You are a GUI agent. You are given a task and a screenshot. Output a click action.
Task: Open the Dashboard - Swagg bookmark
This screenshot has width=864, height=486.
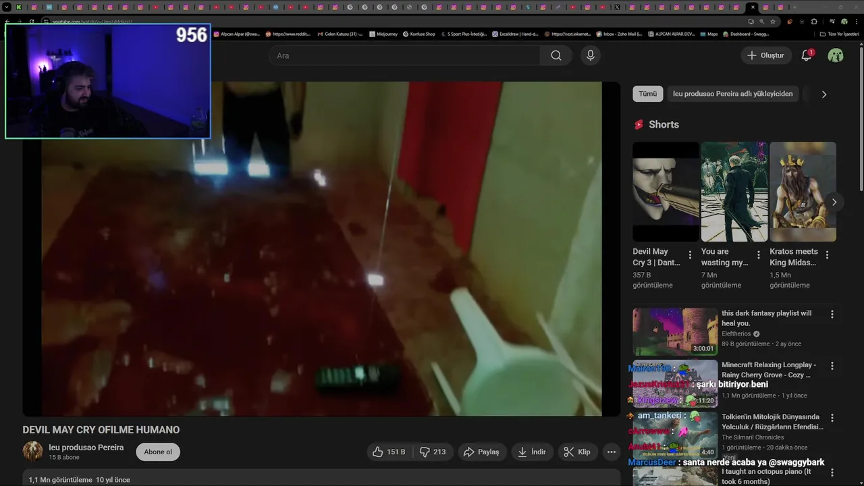click(746, 34)
